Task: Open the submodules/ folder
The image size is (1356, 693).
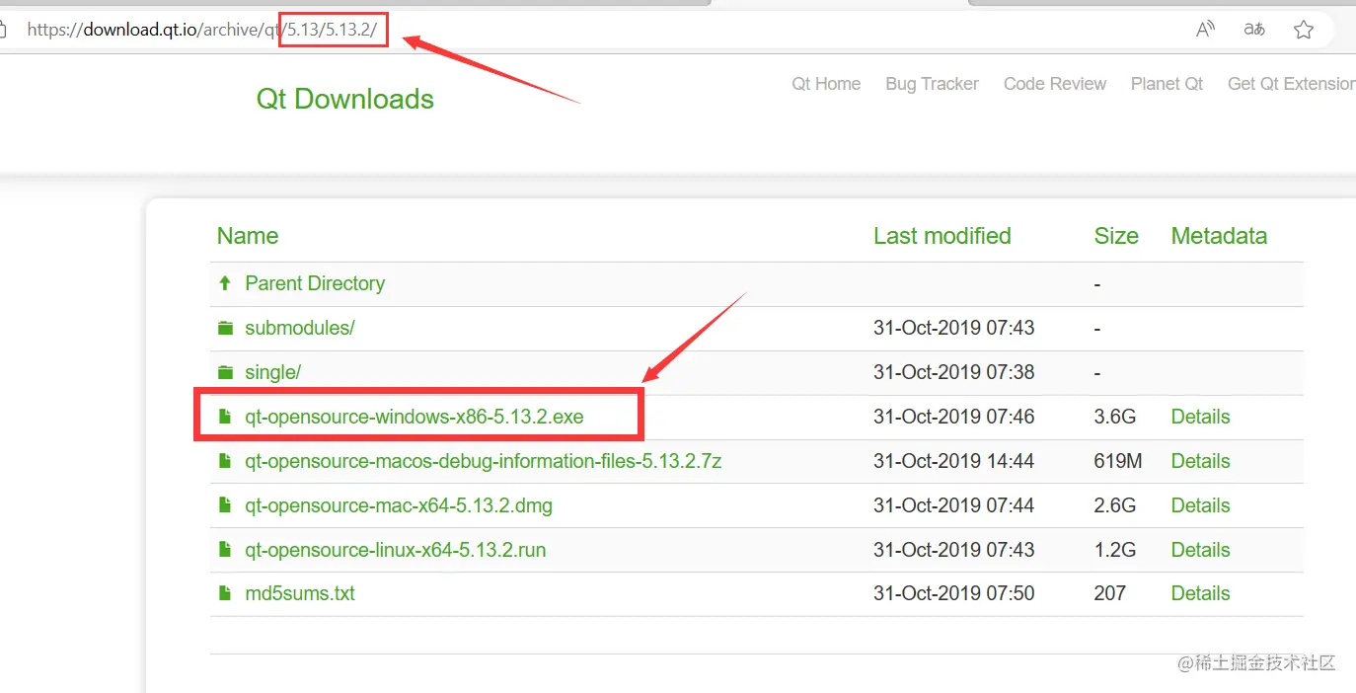Action: pyautogui.click(x=300, y=328)
